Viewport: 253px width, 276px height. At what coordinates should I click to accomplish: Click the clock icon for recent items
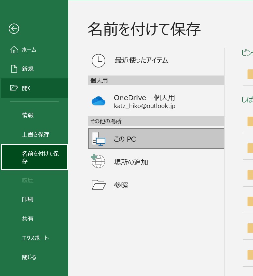tap(98, 61)
